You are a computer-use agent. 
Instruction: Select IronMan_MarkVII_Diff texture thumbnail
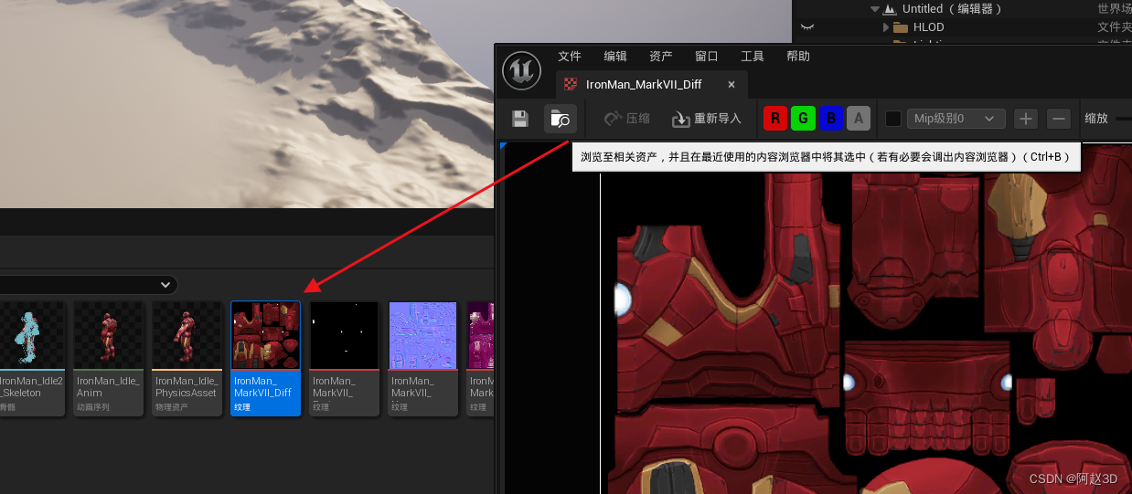click(x=266, y=358)
